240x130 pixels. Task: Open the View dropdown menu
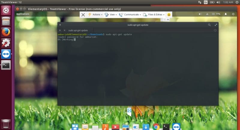tap(111, 15)
